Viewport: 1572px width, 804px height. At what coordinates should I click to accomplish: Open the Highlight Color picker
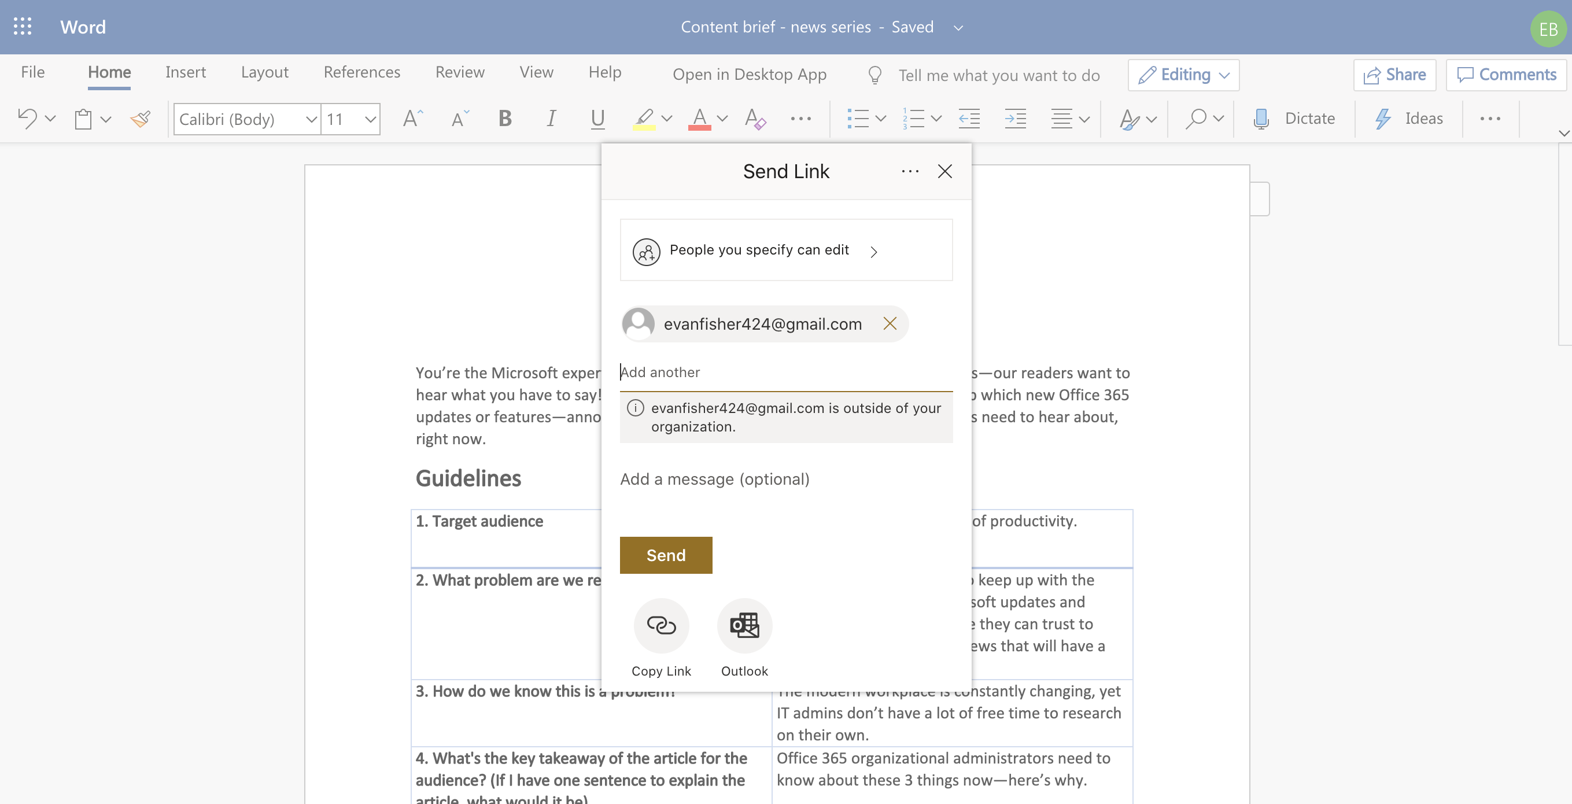click(x=668, y=117)
